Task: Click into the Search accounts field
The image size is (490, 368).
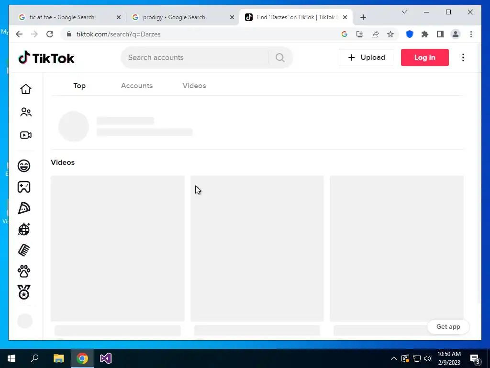Action: pos(194,57)
